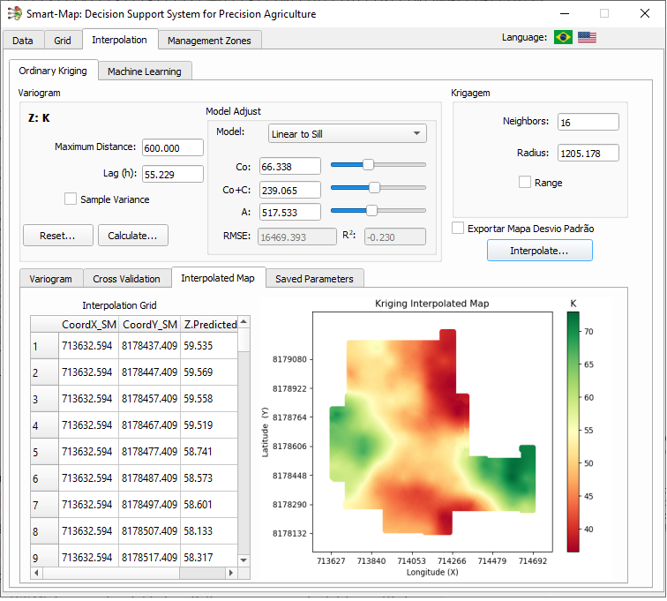Viewport: 667px width, 601px height.
Task: Click the Z.Predicted column header
Action: coord(209,325)
